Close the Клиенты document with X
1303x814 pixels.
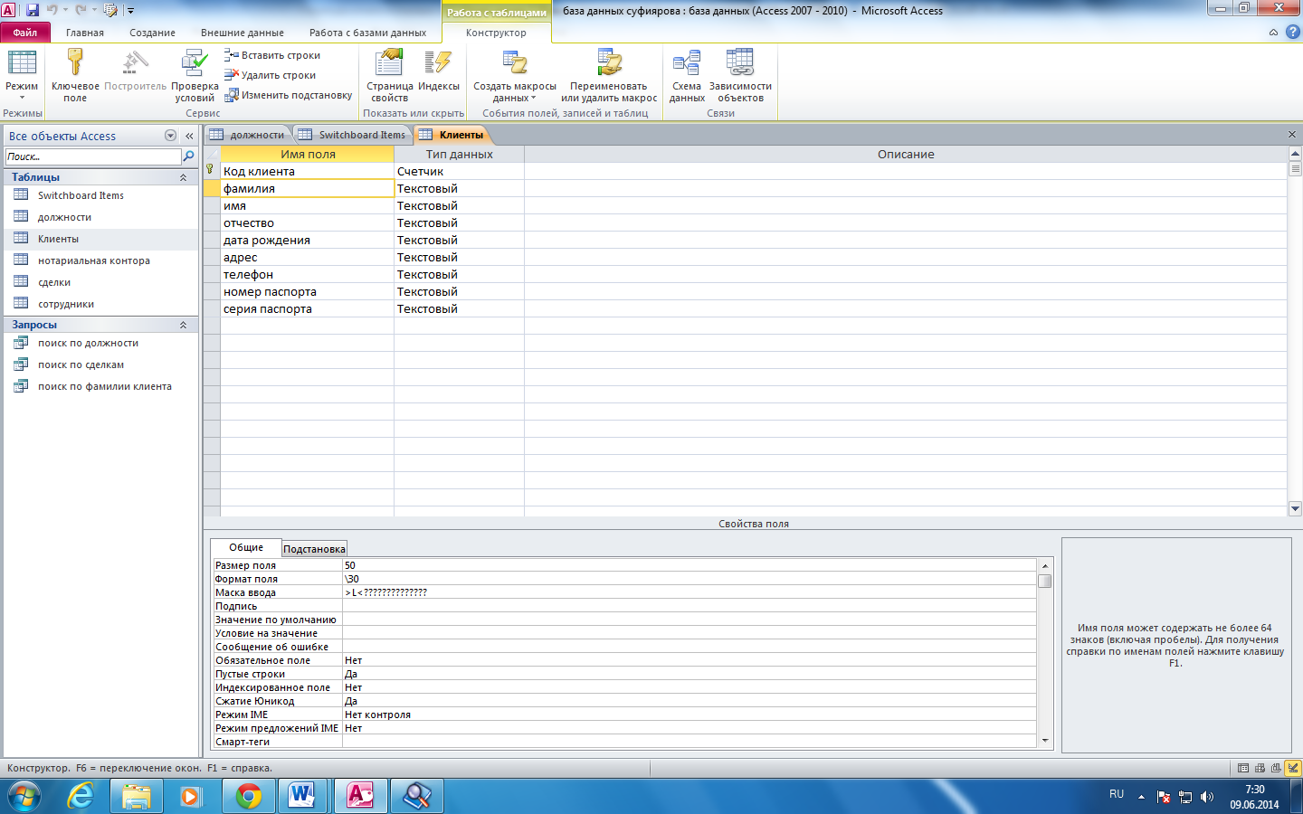pyautogui.click(x=1292, y=135)
